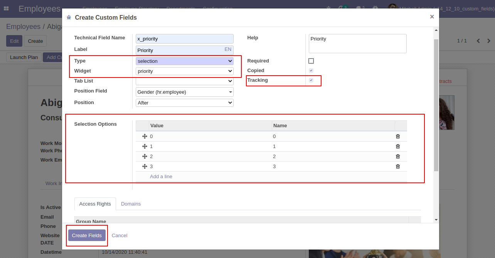Image resolution: width=495 pixels, height=258 pixels.
Task: Click the move handle for value 2 row
Action: click(145, 157)
